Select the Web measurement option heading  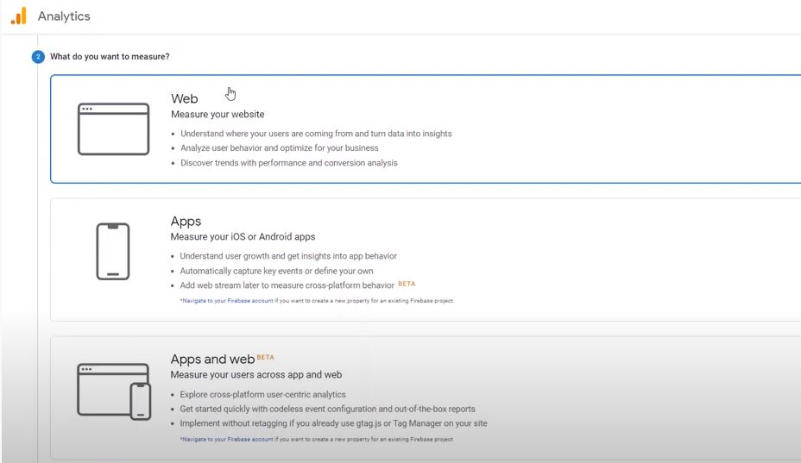[185, 98]
